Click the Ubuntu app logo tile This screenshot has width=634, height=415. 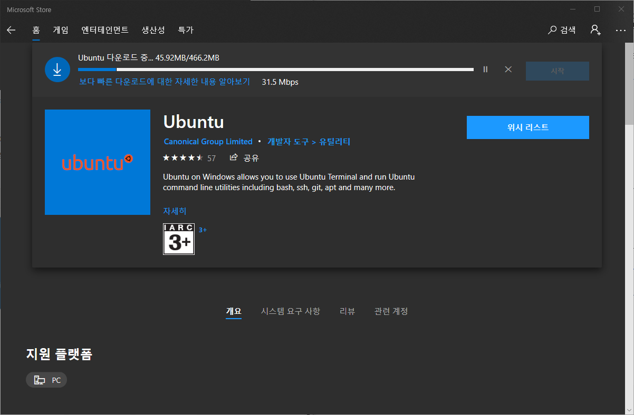pyautogui.click(x=98, y=162)
